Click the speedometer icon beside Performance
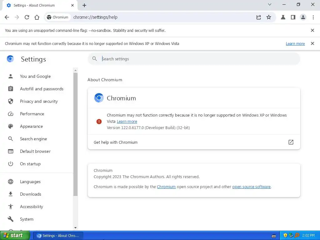Viewport: 320px width, 240px height. click(11, 114)
